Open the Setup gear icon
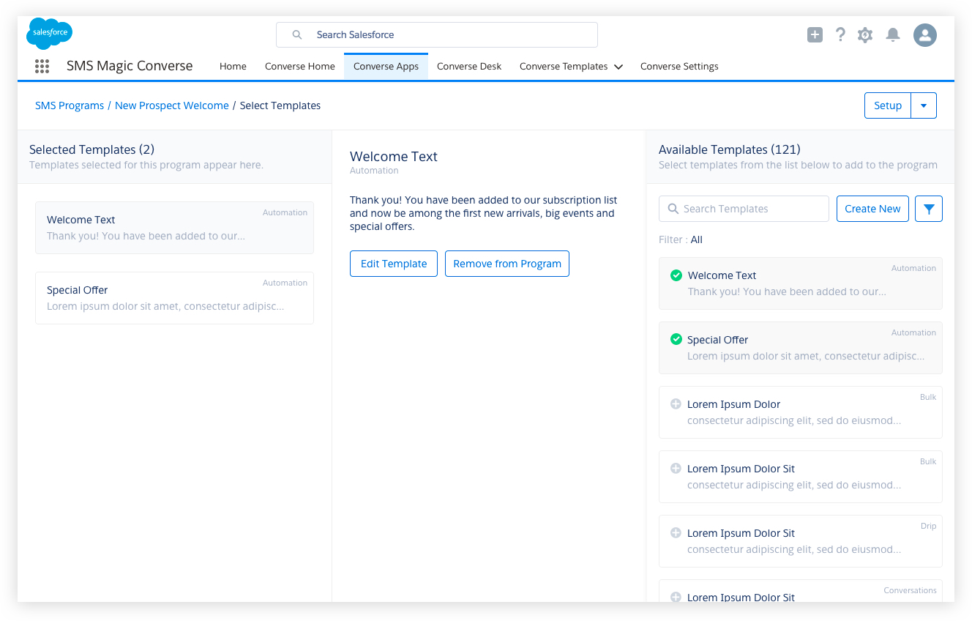Image resolution: width=972 pixels, height=621 pixels. [865, 34]
